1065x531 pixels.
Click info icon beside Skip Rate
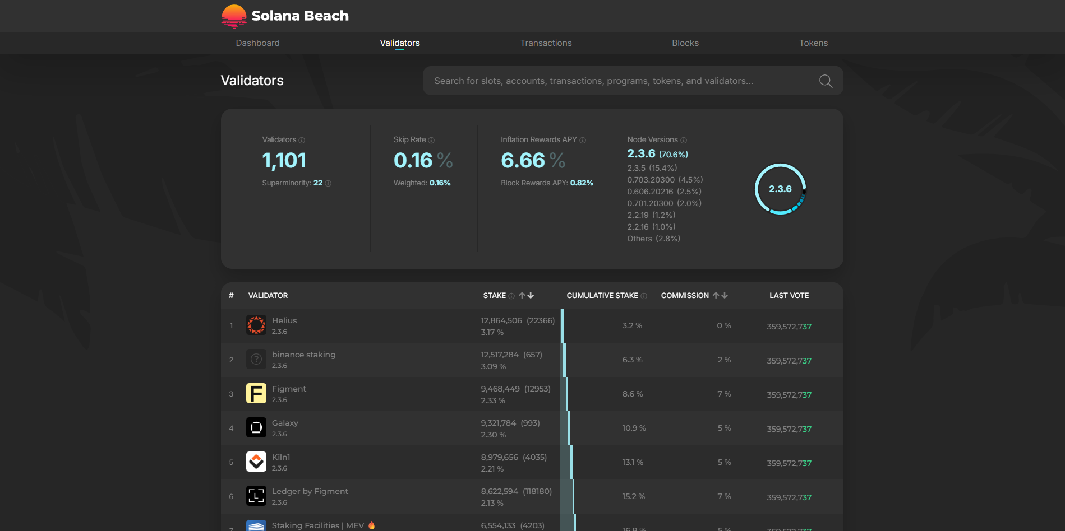(x=431, y=140)
